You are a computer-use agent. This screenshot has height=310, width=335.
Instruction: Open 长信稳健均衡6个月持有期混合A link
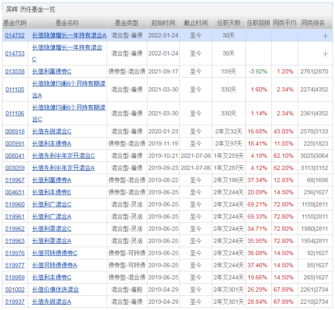69,83
